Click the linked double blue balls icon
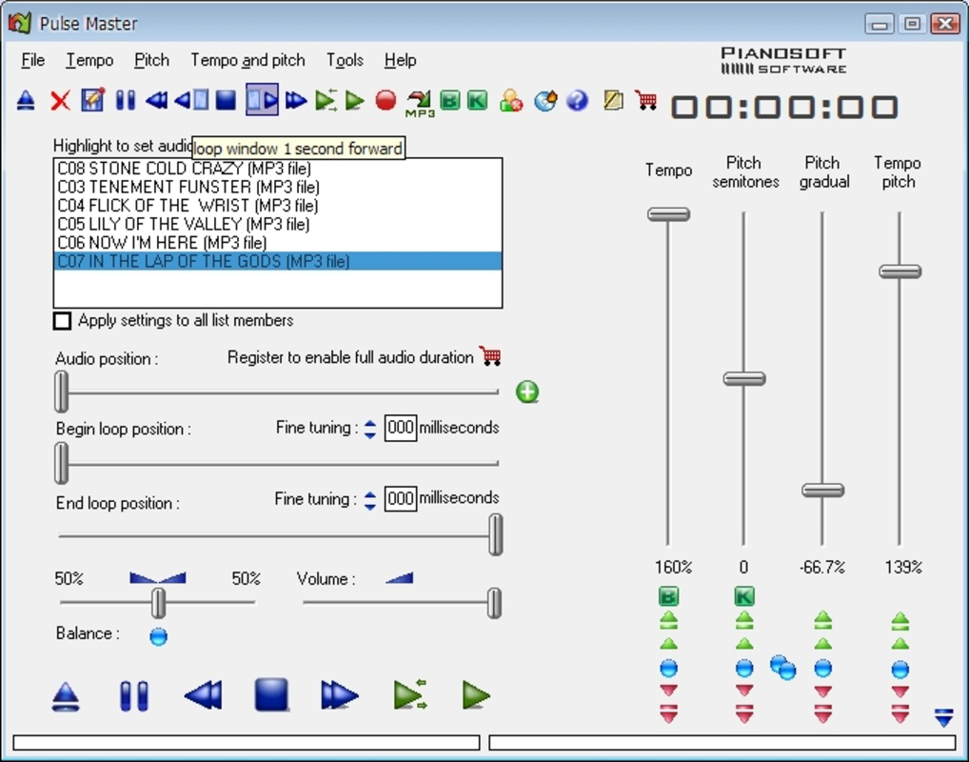Screen dimensions: 969x762 pos(783,668)
